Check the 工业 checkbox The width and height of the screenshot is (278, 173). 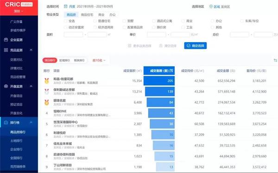[x=183, y=27]
